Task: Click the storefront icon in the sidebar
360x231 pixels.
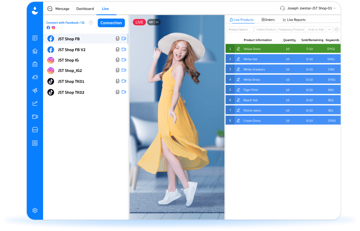Action: click(x=35, y=129)
